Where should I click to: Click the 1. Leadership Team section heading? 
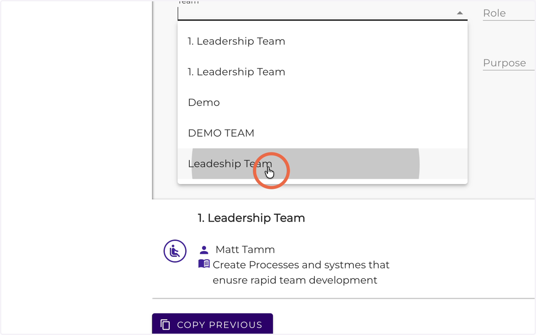point(251,218)
